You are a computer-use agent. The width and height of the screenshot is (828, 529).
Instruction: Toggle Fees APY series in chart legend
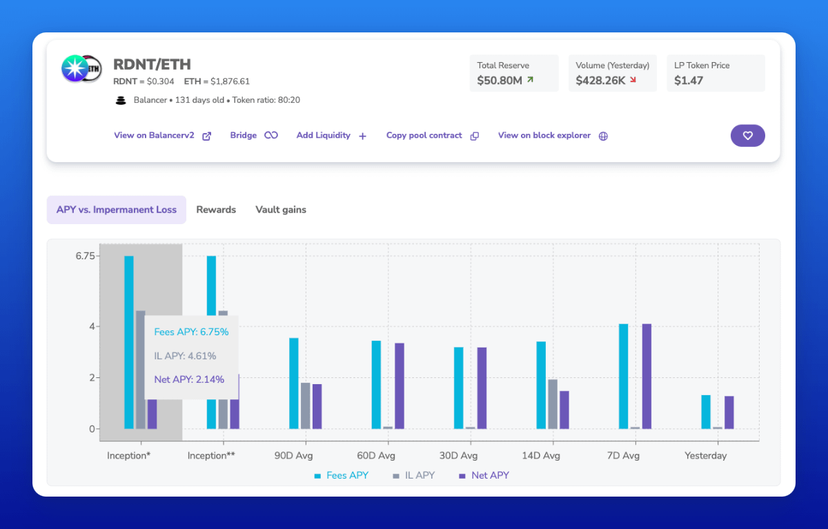coord(341,475)
